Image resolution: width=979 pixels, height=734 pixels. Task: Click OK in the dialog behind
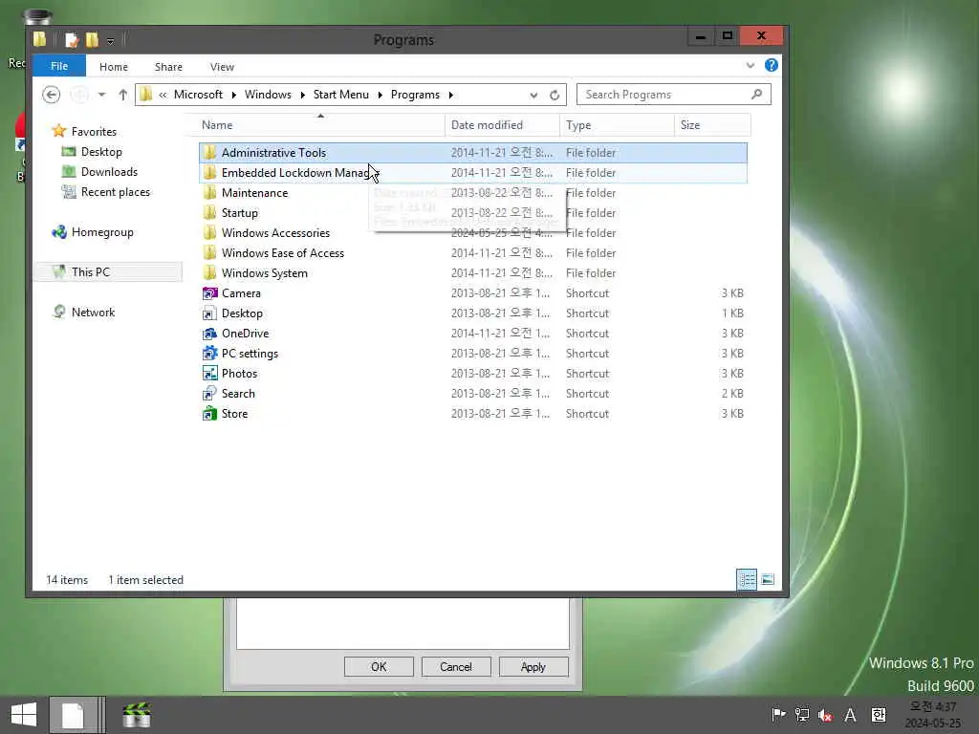379,666
